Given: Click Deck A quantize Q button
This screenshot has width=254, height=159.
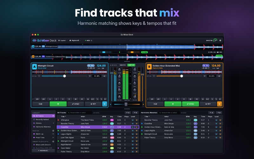Looking at the screenshot, I should point(104,104).
